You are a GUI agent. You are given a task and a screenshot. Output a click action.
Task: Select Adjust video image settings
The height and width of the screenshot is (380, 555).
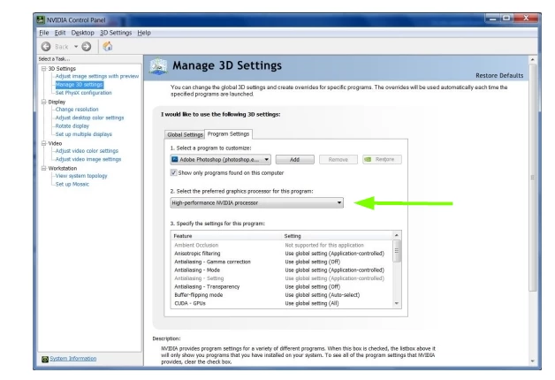(x=88, y=159)
